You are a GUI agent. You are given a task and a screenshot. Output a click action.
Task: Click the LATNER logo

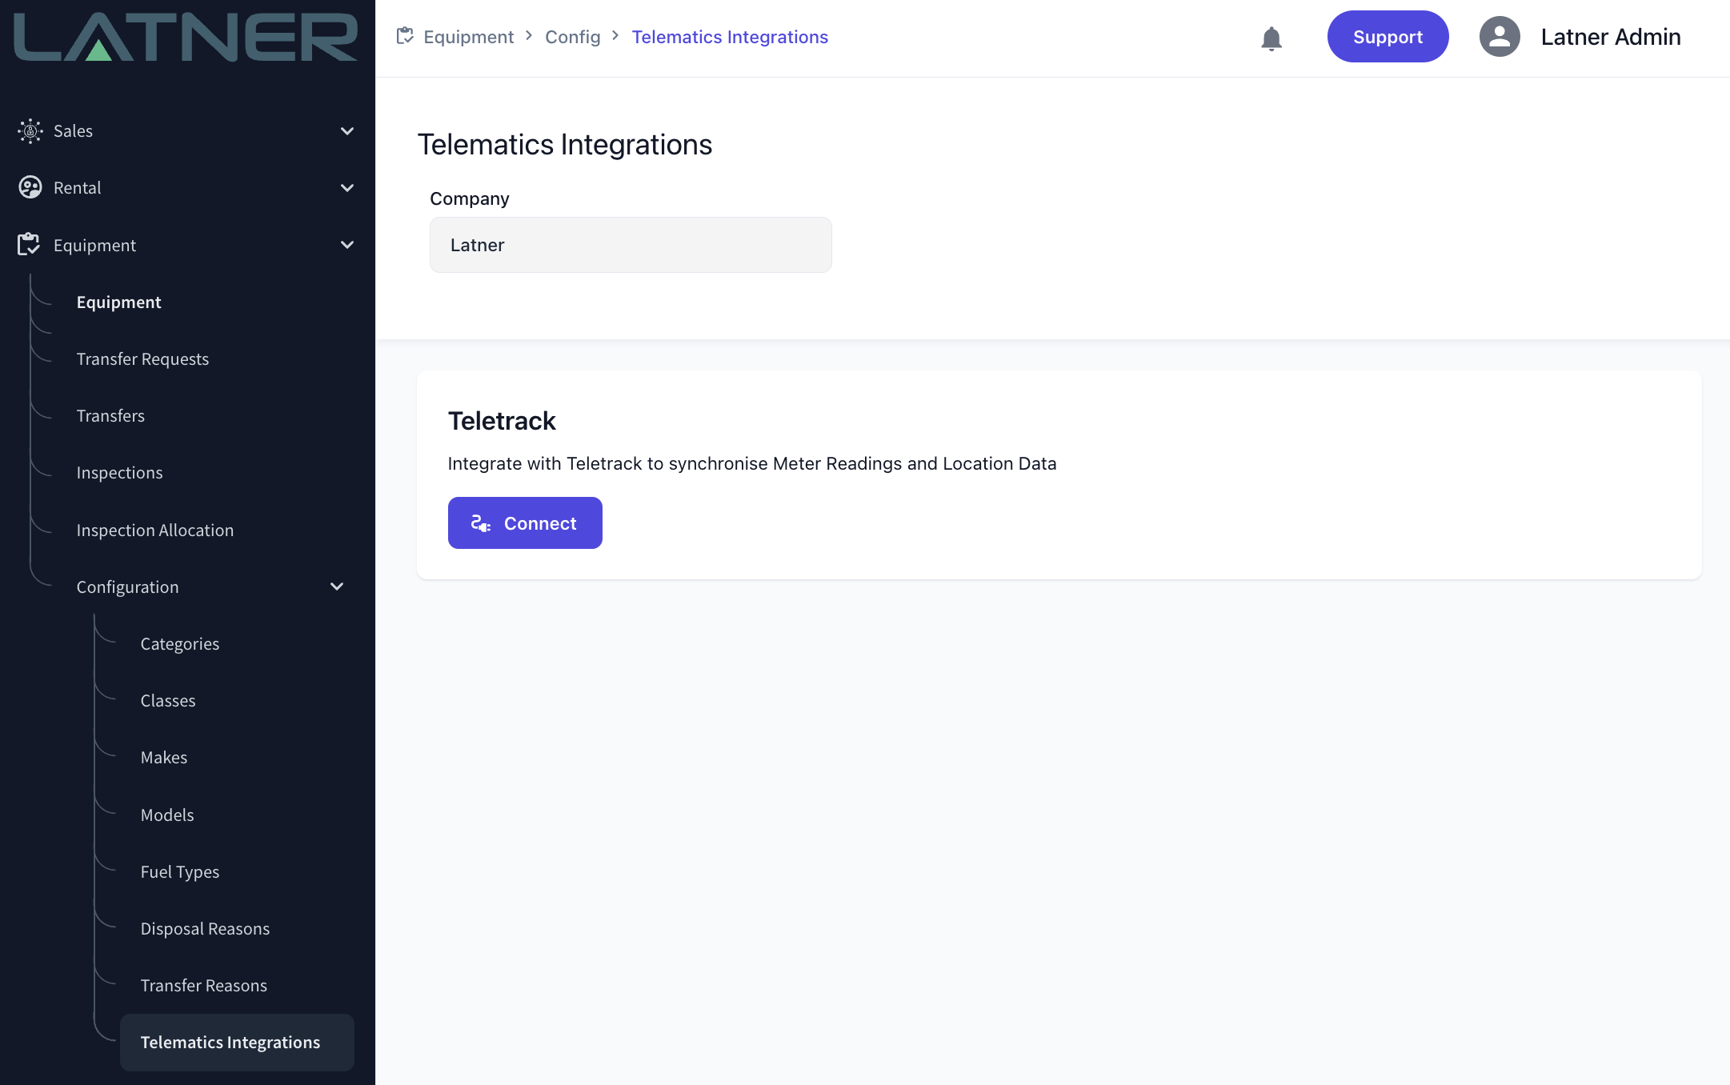186,37
